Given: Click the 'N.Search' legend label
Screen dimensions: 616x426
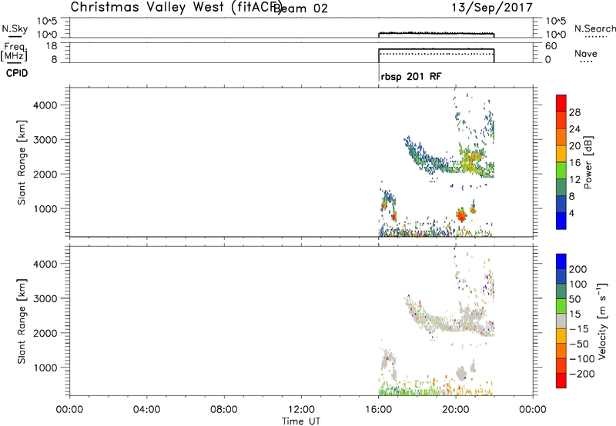Looking at the screenshot, I should (594, 28).
